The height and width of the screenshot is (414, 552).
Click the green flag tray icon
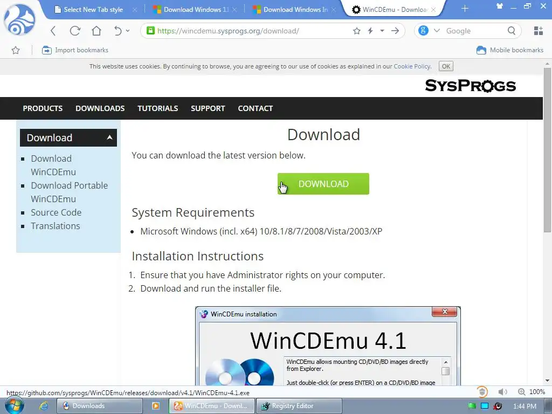coord(472,406)
